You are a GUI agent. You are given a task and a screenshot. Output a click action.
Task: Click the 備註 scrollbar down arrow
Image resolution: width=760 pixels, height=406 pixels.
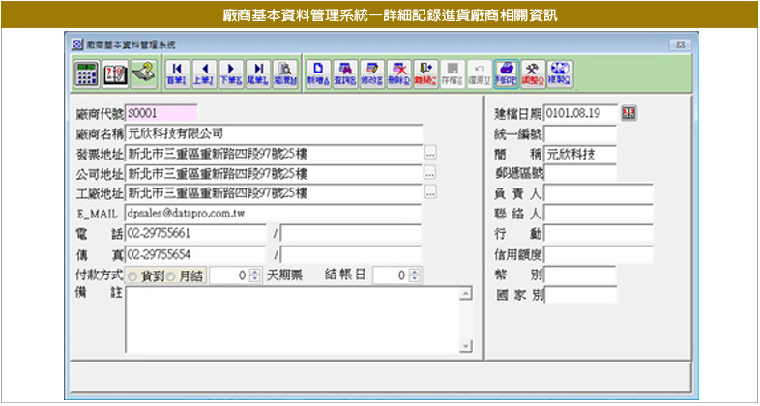click(x=465, y=346)
